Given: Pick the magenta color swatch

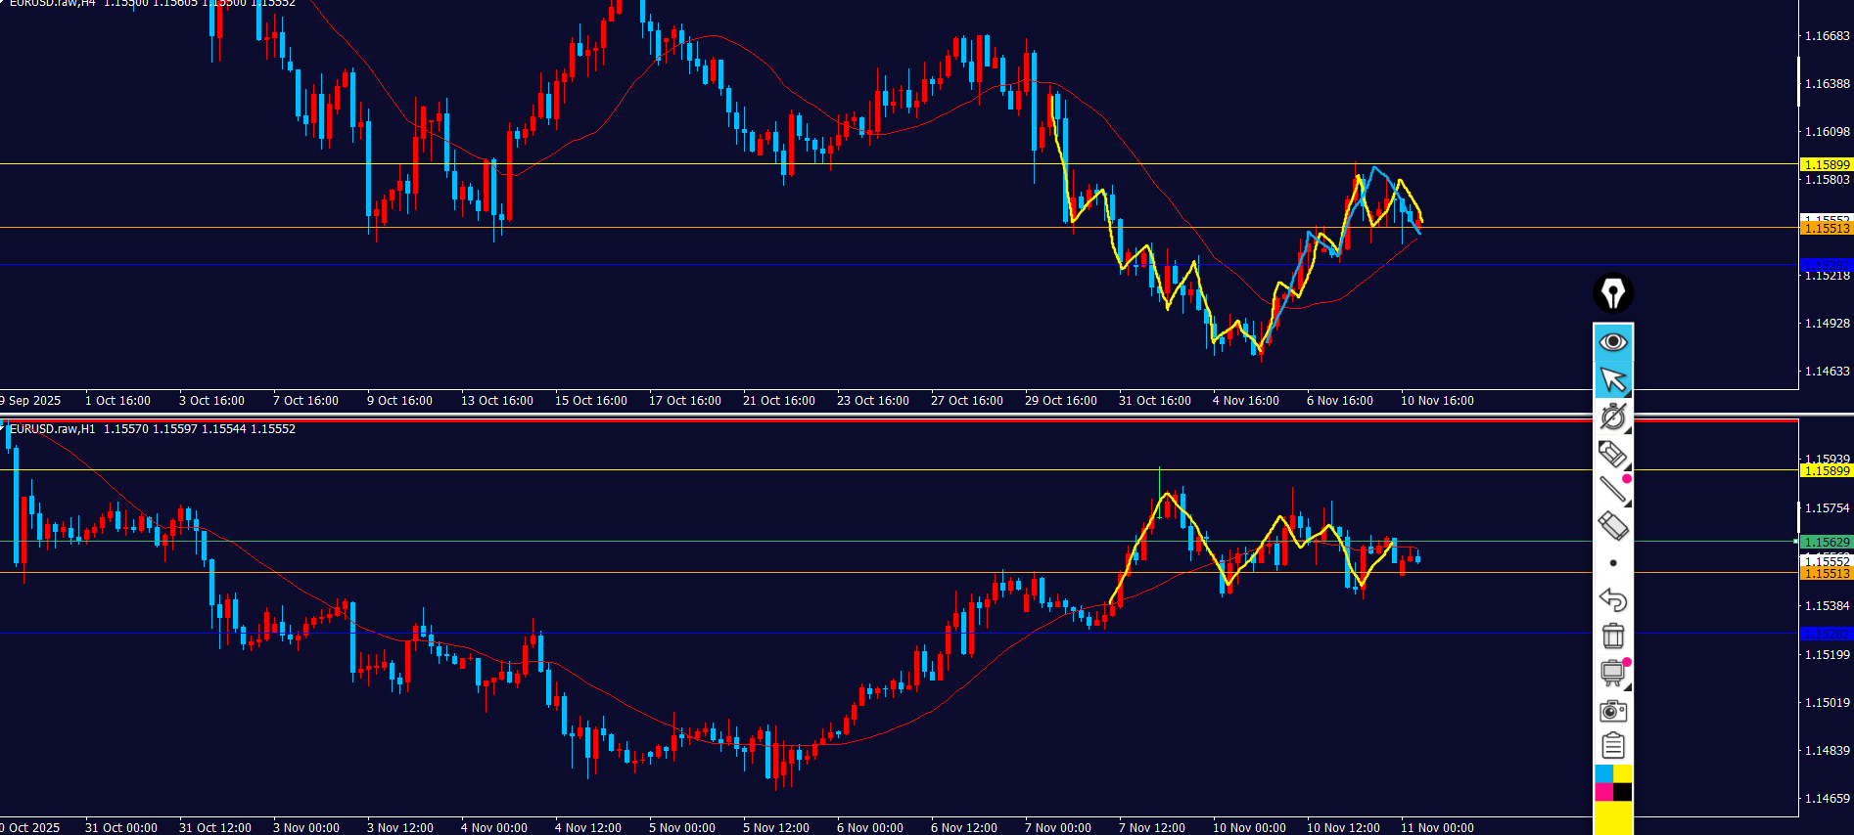Looking at the screenshot, I should click(1603, 792).
